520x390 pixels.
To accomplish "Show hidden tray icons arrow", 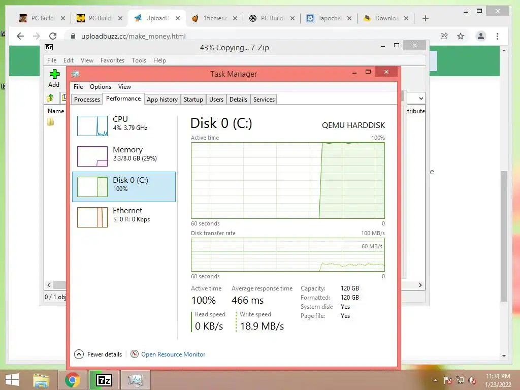I will pyautogui.click(x=435, y=380).
